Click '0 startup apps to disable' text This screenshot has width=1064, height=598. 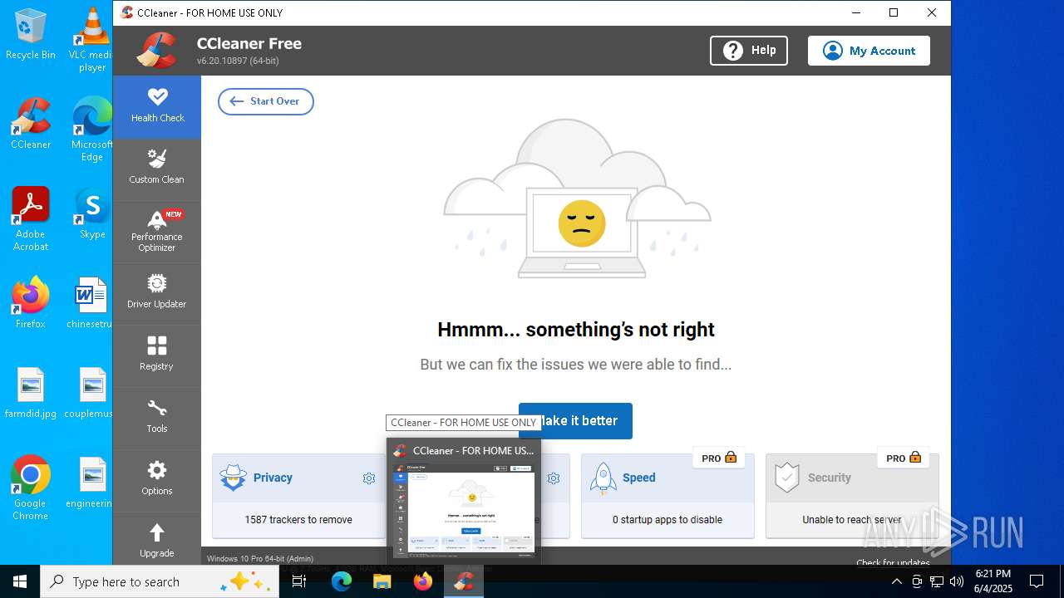click(x=667, y=520)
